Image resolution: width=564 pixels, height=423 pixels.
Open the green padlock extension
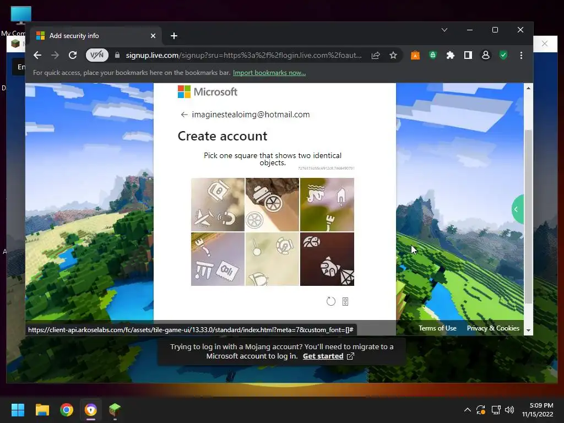click(x=433, y=55)
